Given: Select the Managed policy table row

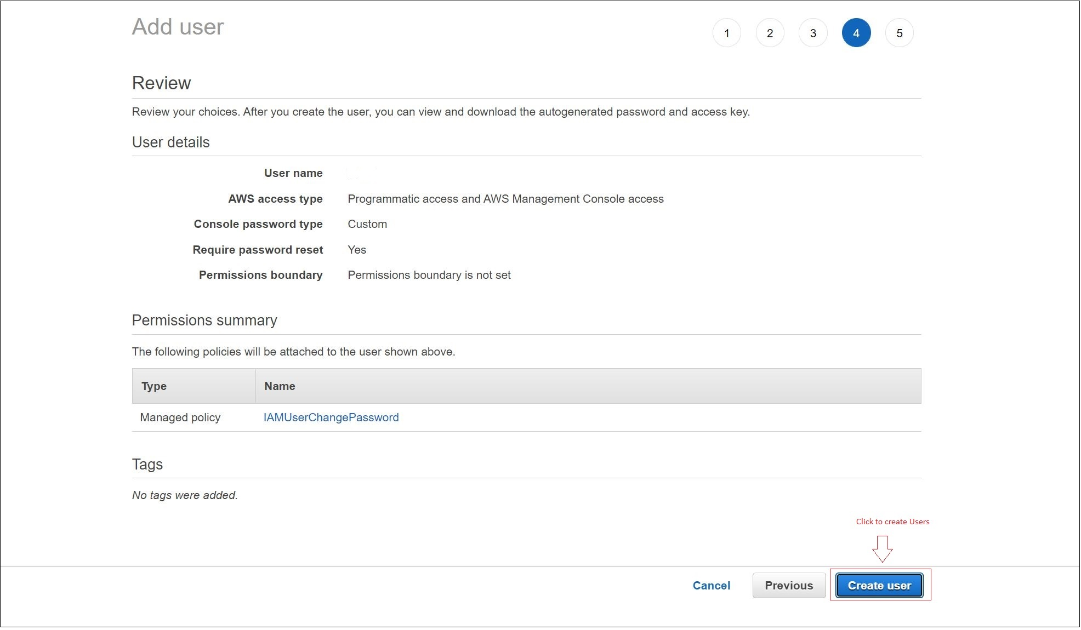Looking at the screenshot, I should click(180, 417).
